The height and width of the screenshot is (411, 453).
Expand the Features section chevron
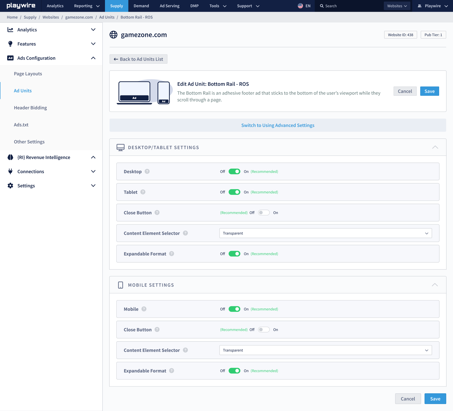coord(93,44)
